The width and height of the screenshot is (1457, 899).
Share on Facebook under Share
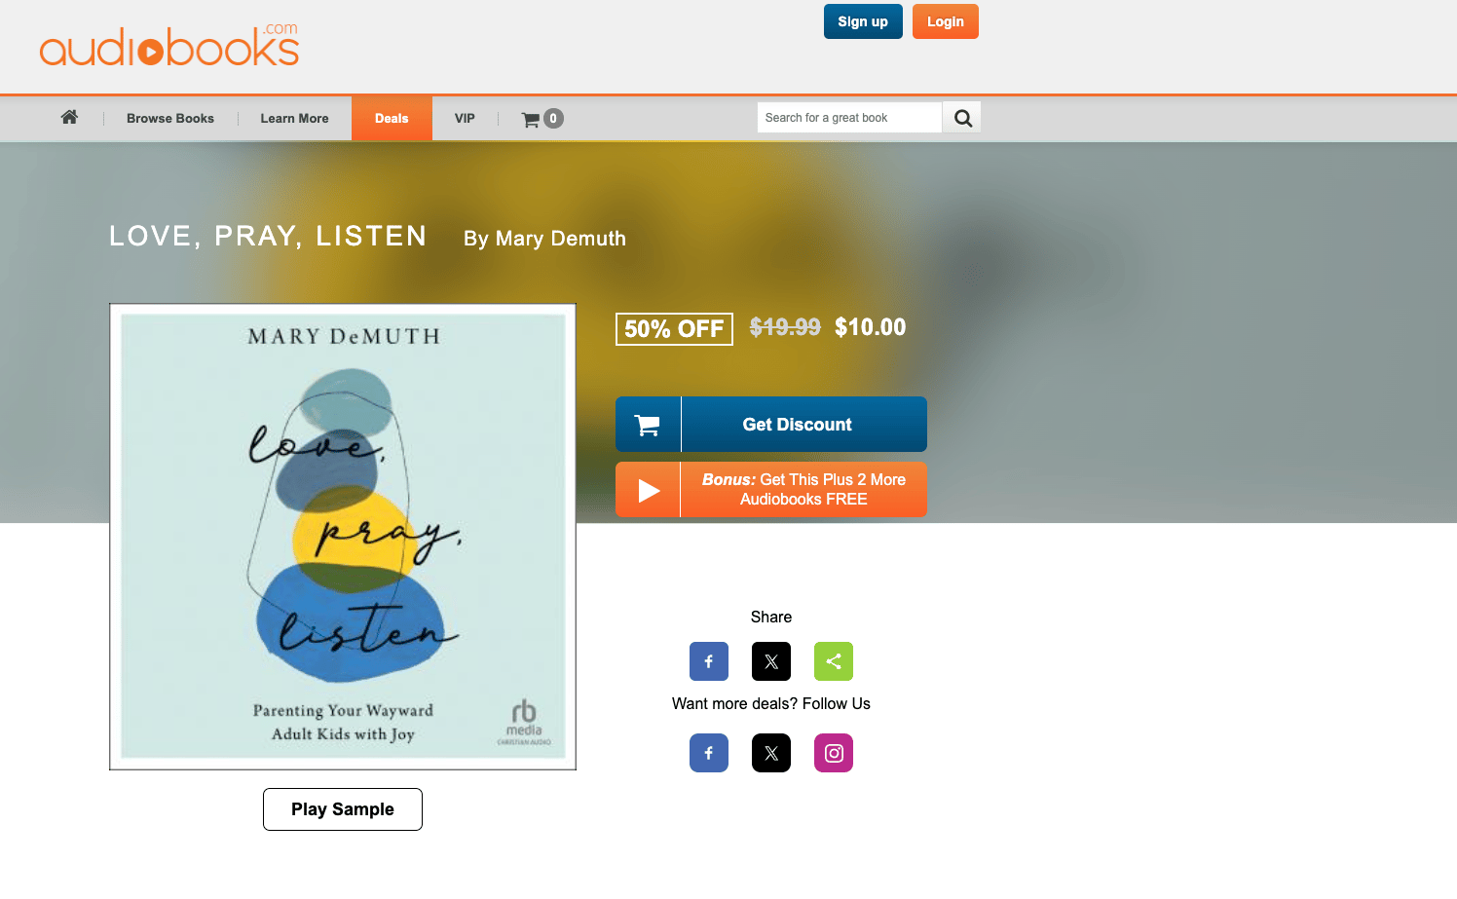coord(709,661)
